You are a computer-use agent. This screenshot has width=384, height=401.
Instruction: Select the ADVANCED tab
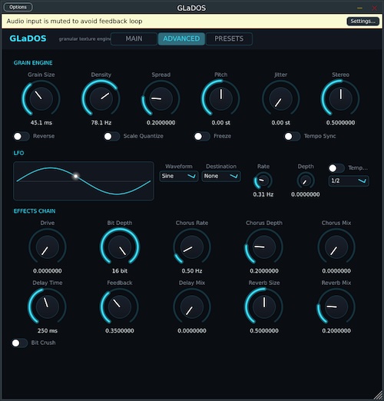tap(181, 38)
